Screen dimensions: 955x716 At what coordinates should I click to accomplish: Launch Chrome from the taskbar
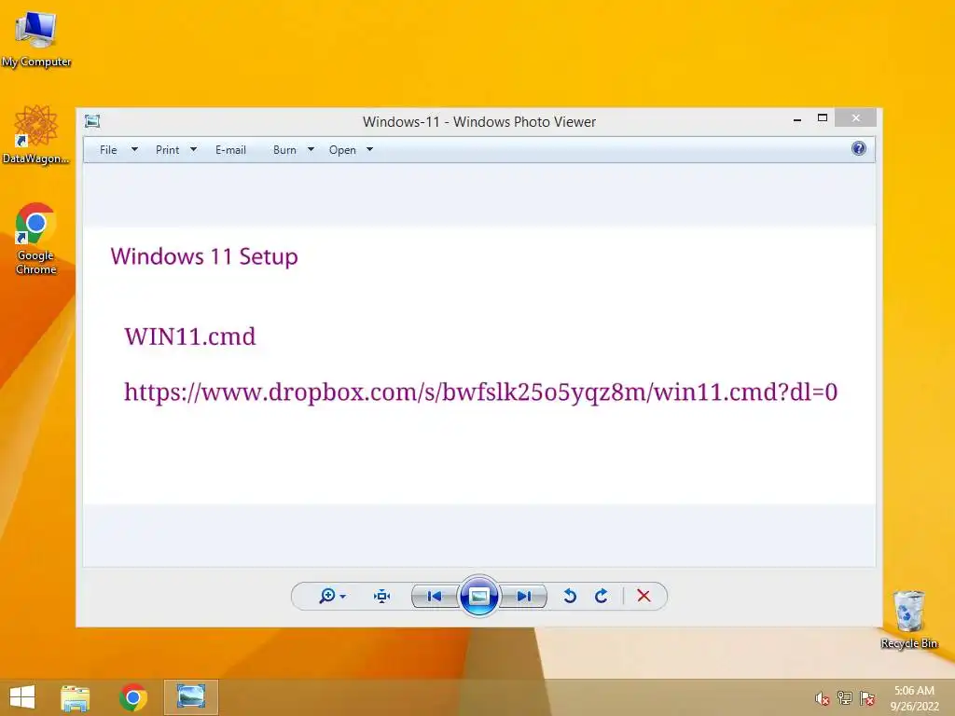(x=133, y=697)
